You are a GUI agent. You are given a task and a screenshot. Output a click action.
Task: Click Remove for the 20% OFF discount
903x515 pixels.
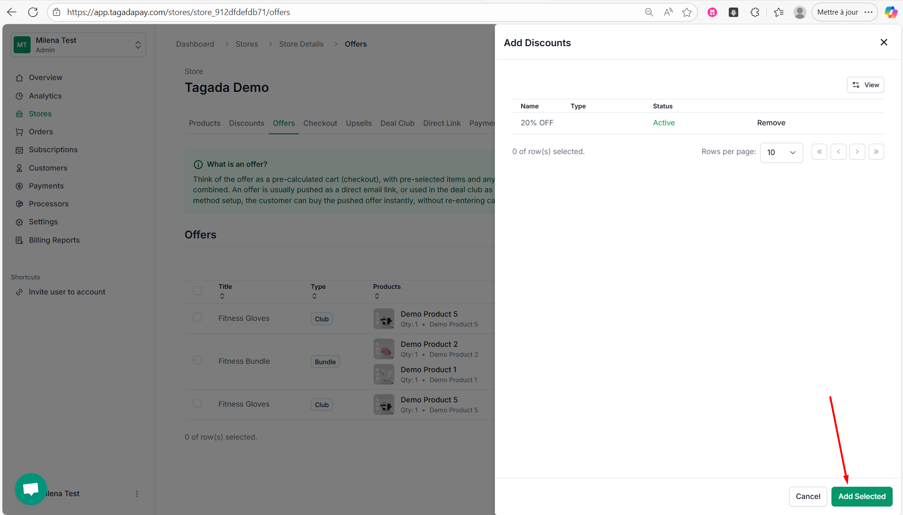click(x=771, y=123)
